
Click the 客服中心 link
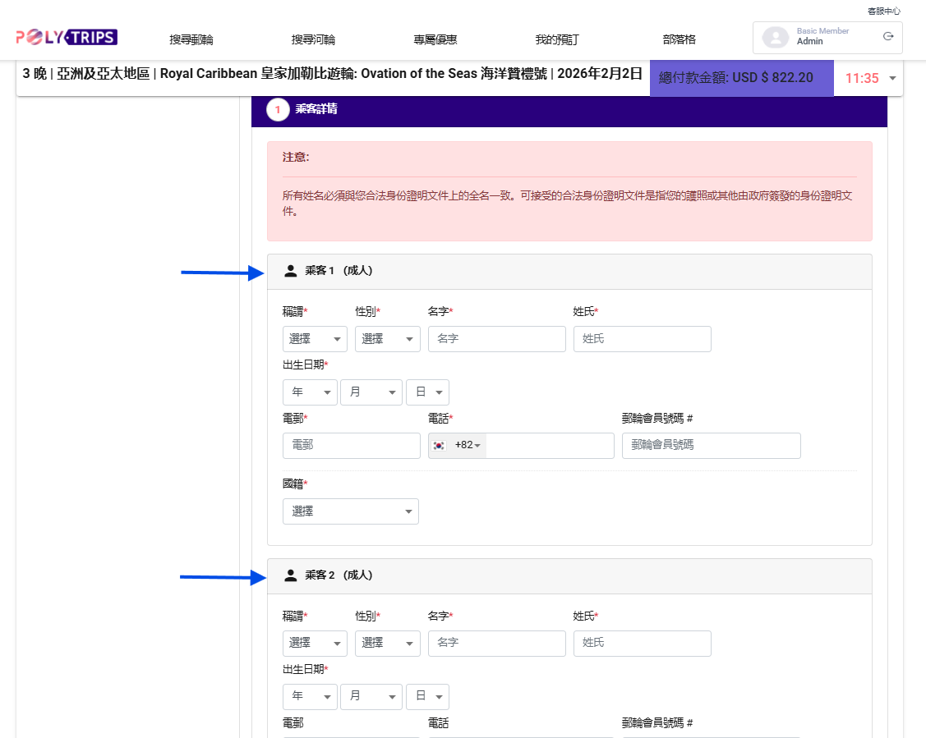[883, 11]
